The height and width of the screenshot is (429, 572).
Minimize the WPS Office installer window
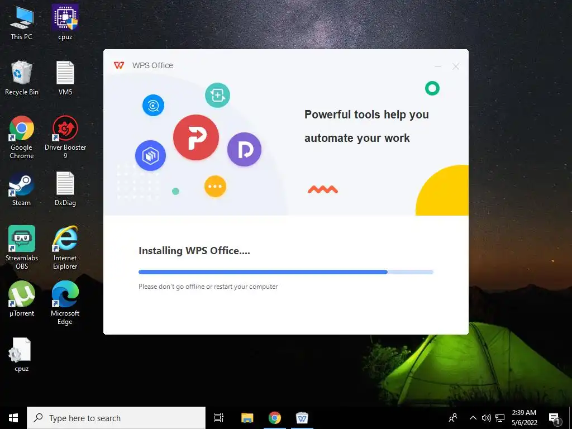438,66
